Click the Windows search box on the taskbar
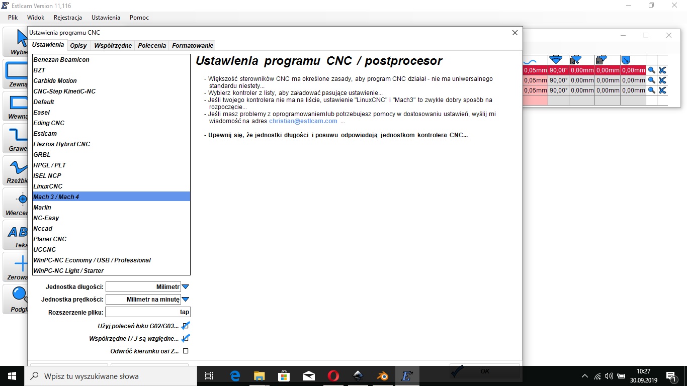 pos(110,376)
